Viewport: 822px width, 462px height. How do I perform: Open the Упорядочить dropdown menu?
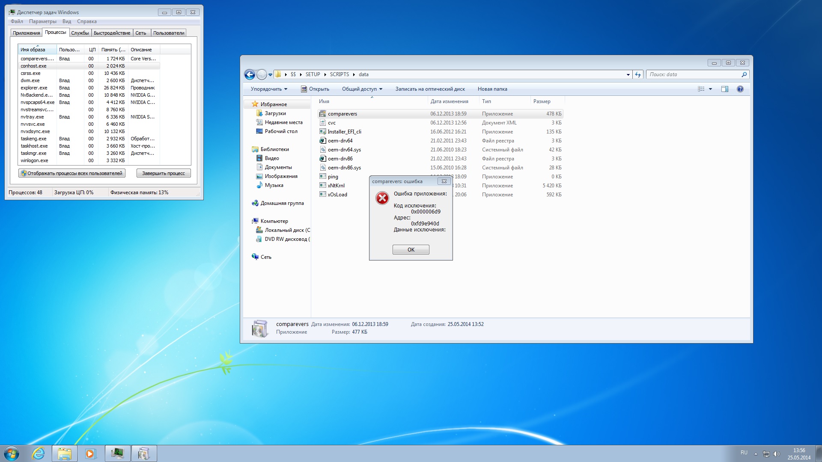(269, 89)
